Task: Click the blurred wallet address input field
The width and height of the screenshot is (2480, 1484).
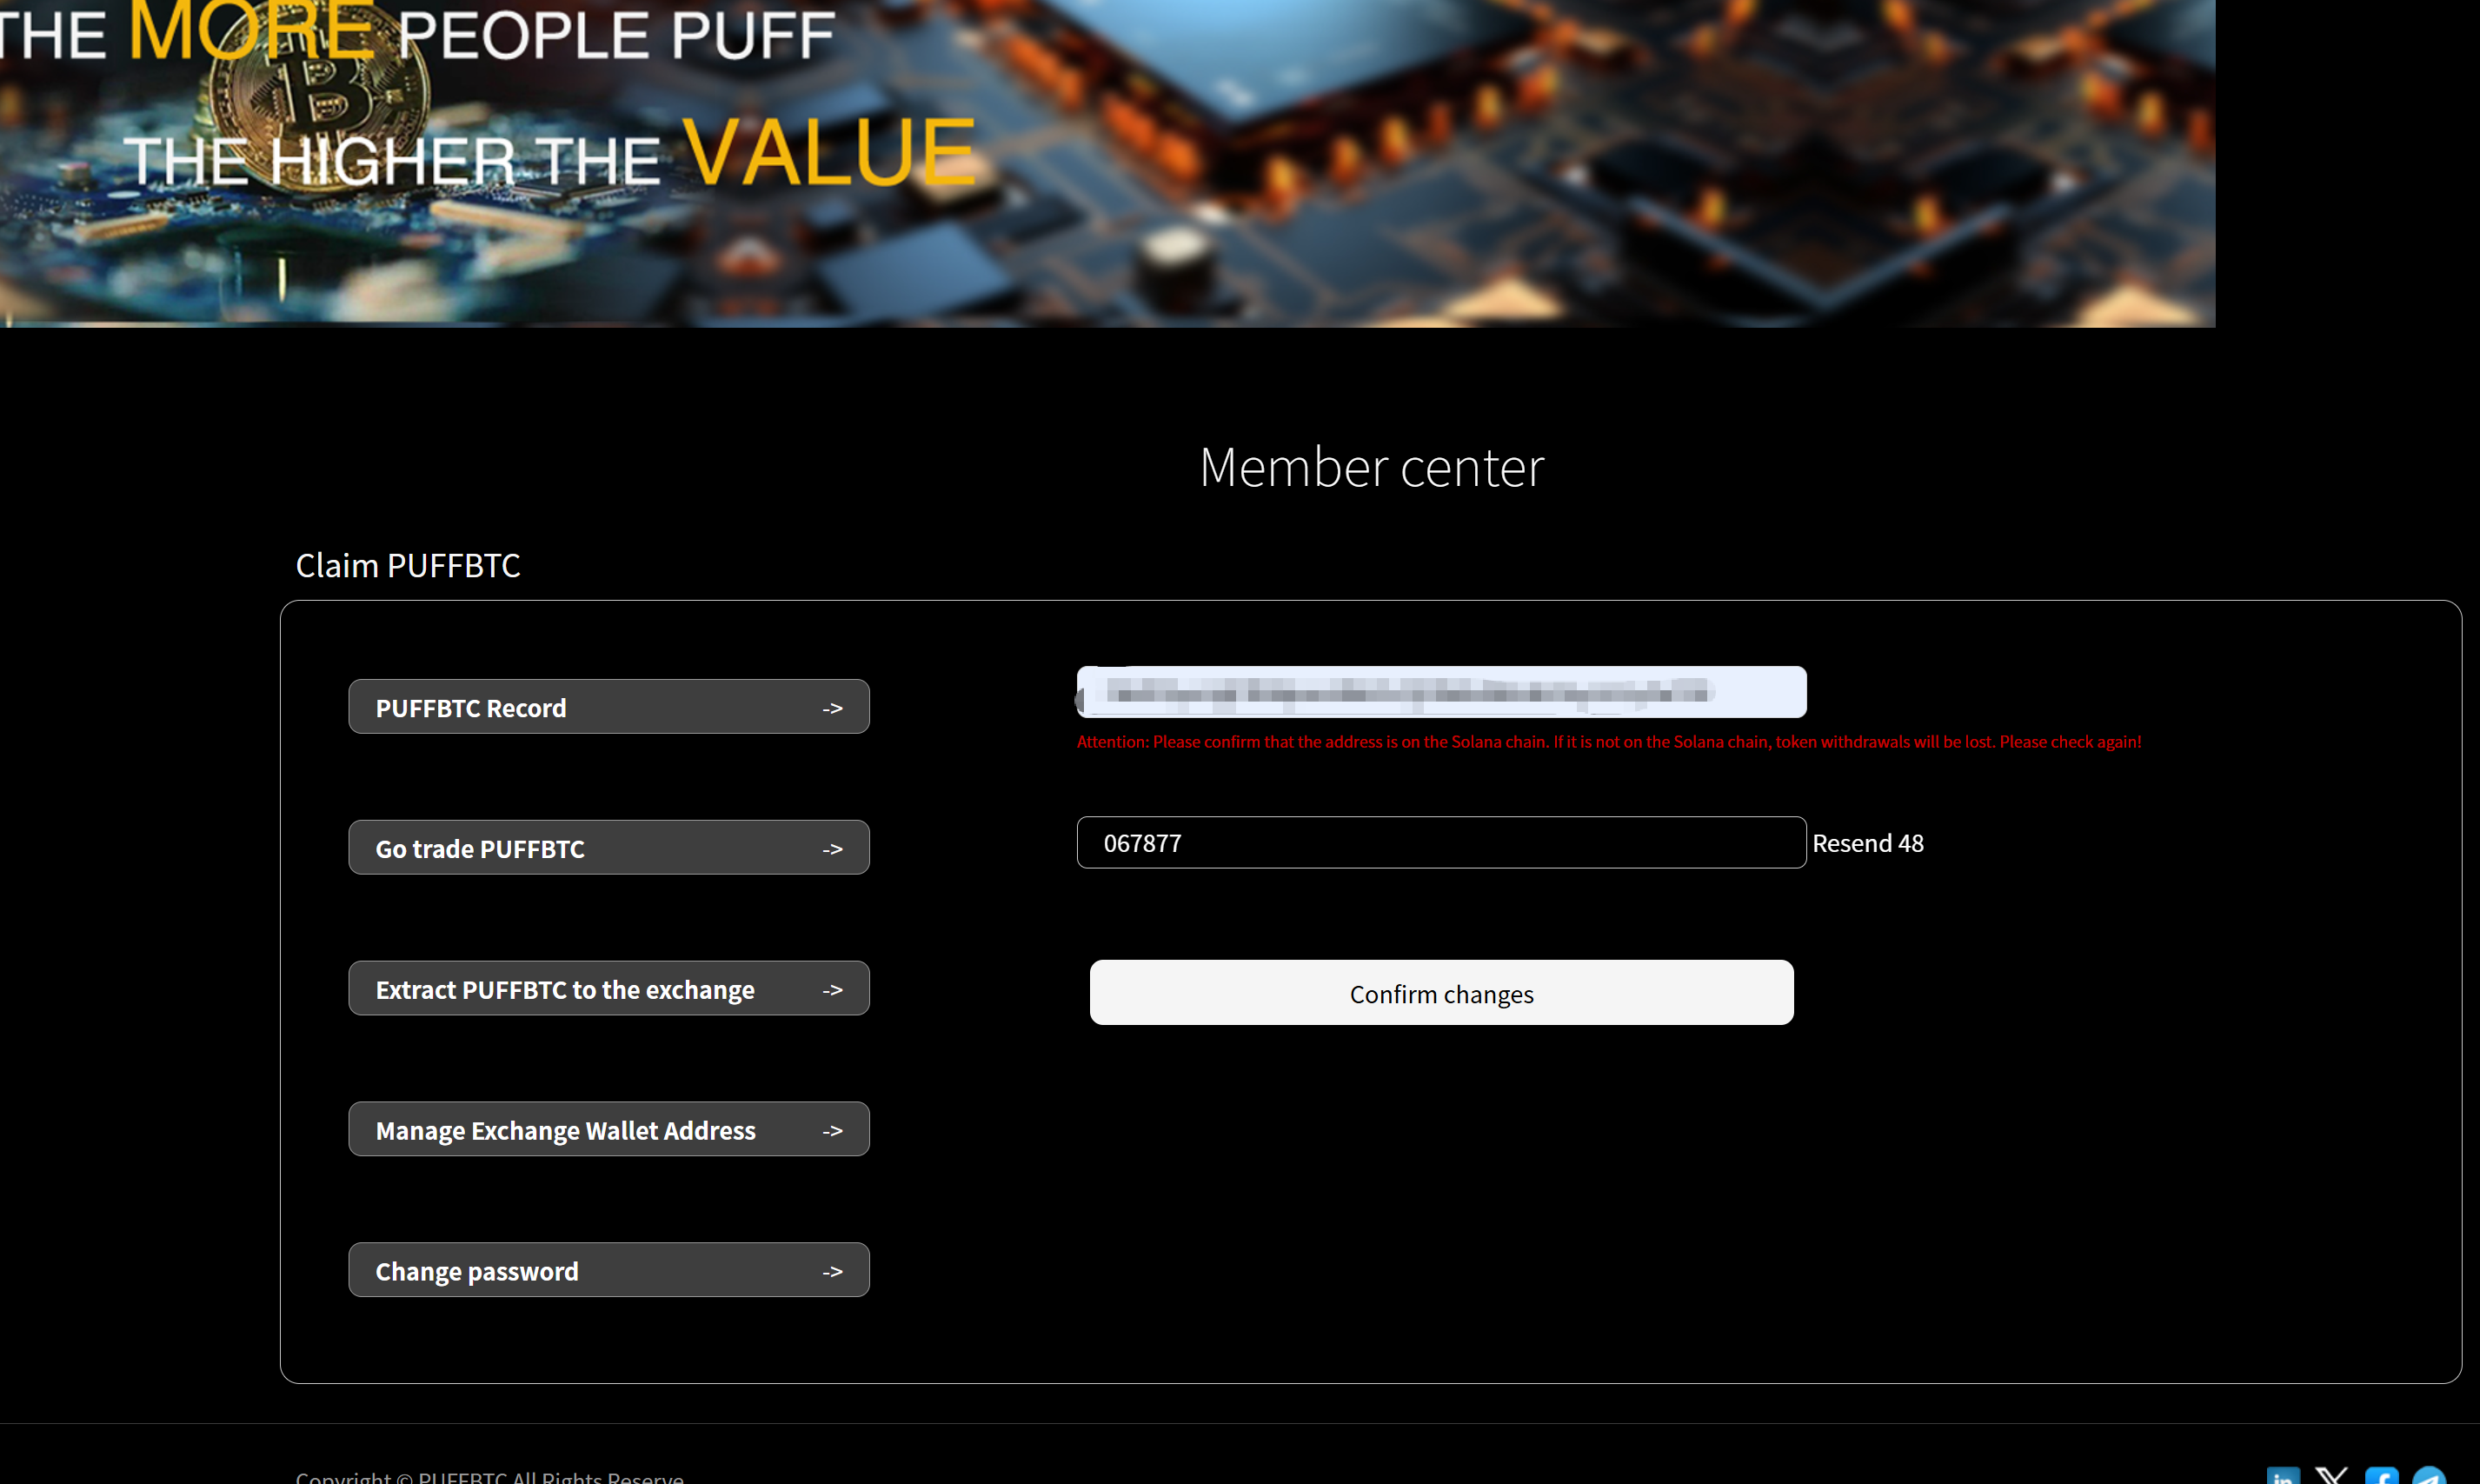Action: (1439, 692)
